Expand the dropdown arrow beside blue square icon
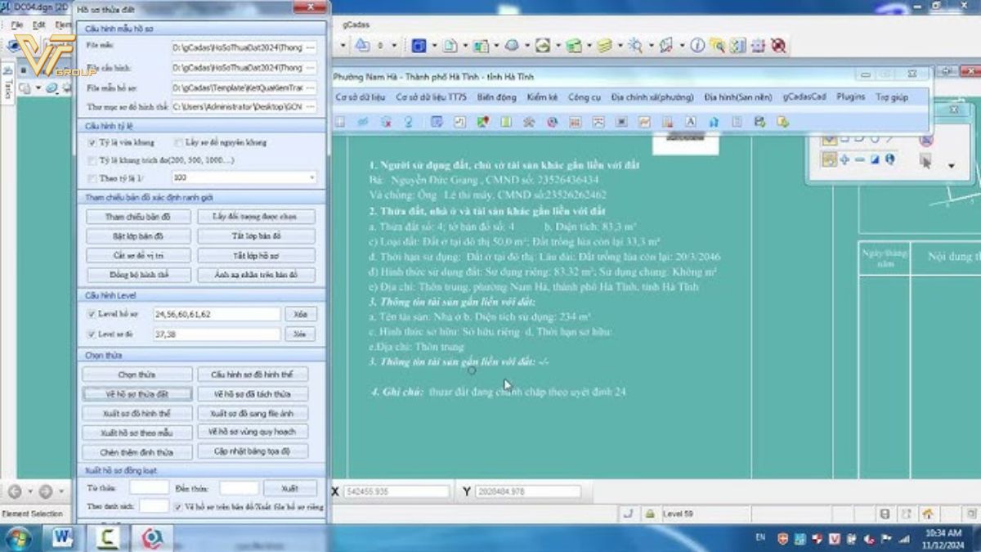Image resolution: width=981 pixels, height=552 pixels. click(x=435, y=46)
